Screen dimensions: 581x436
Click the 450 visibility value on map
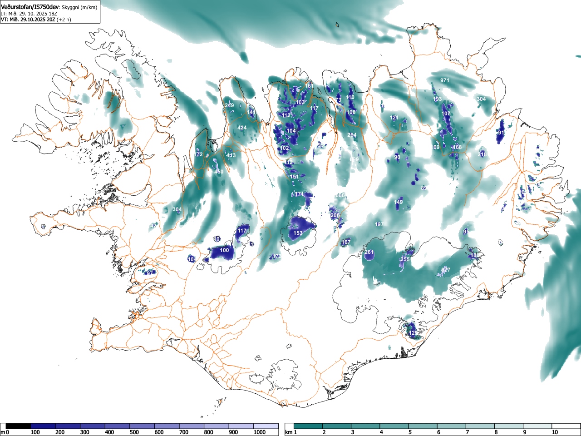pyautogui.click(x=219, y=172)
